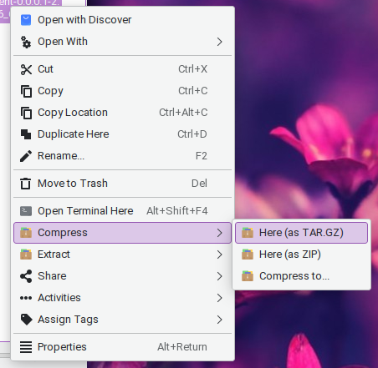
Task: Compress Here as TAR.GZ
Action: [301, 233]
